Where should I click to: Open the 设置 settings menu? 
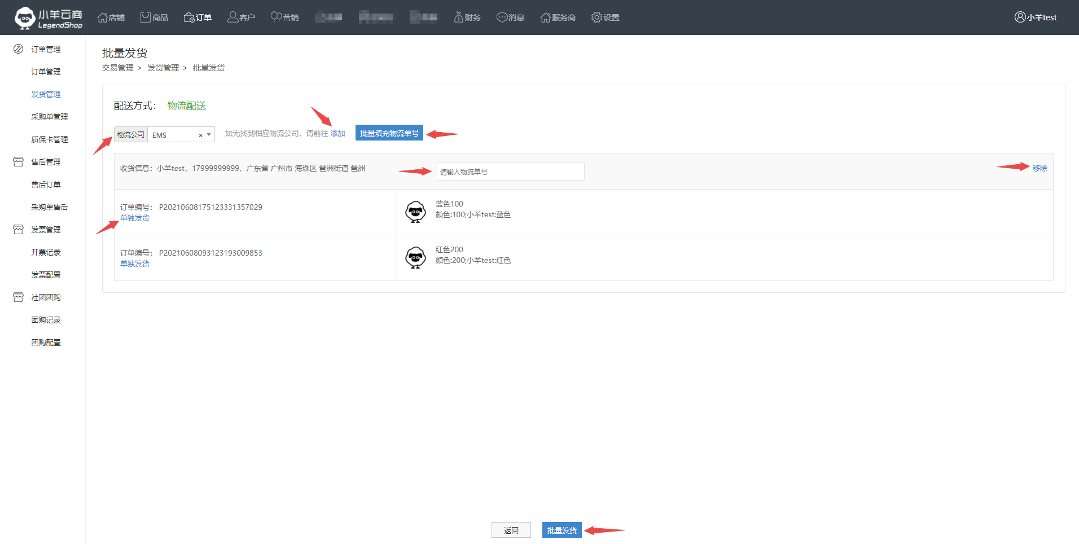[x=605, y=17]
